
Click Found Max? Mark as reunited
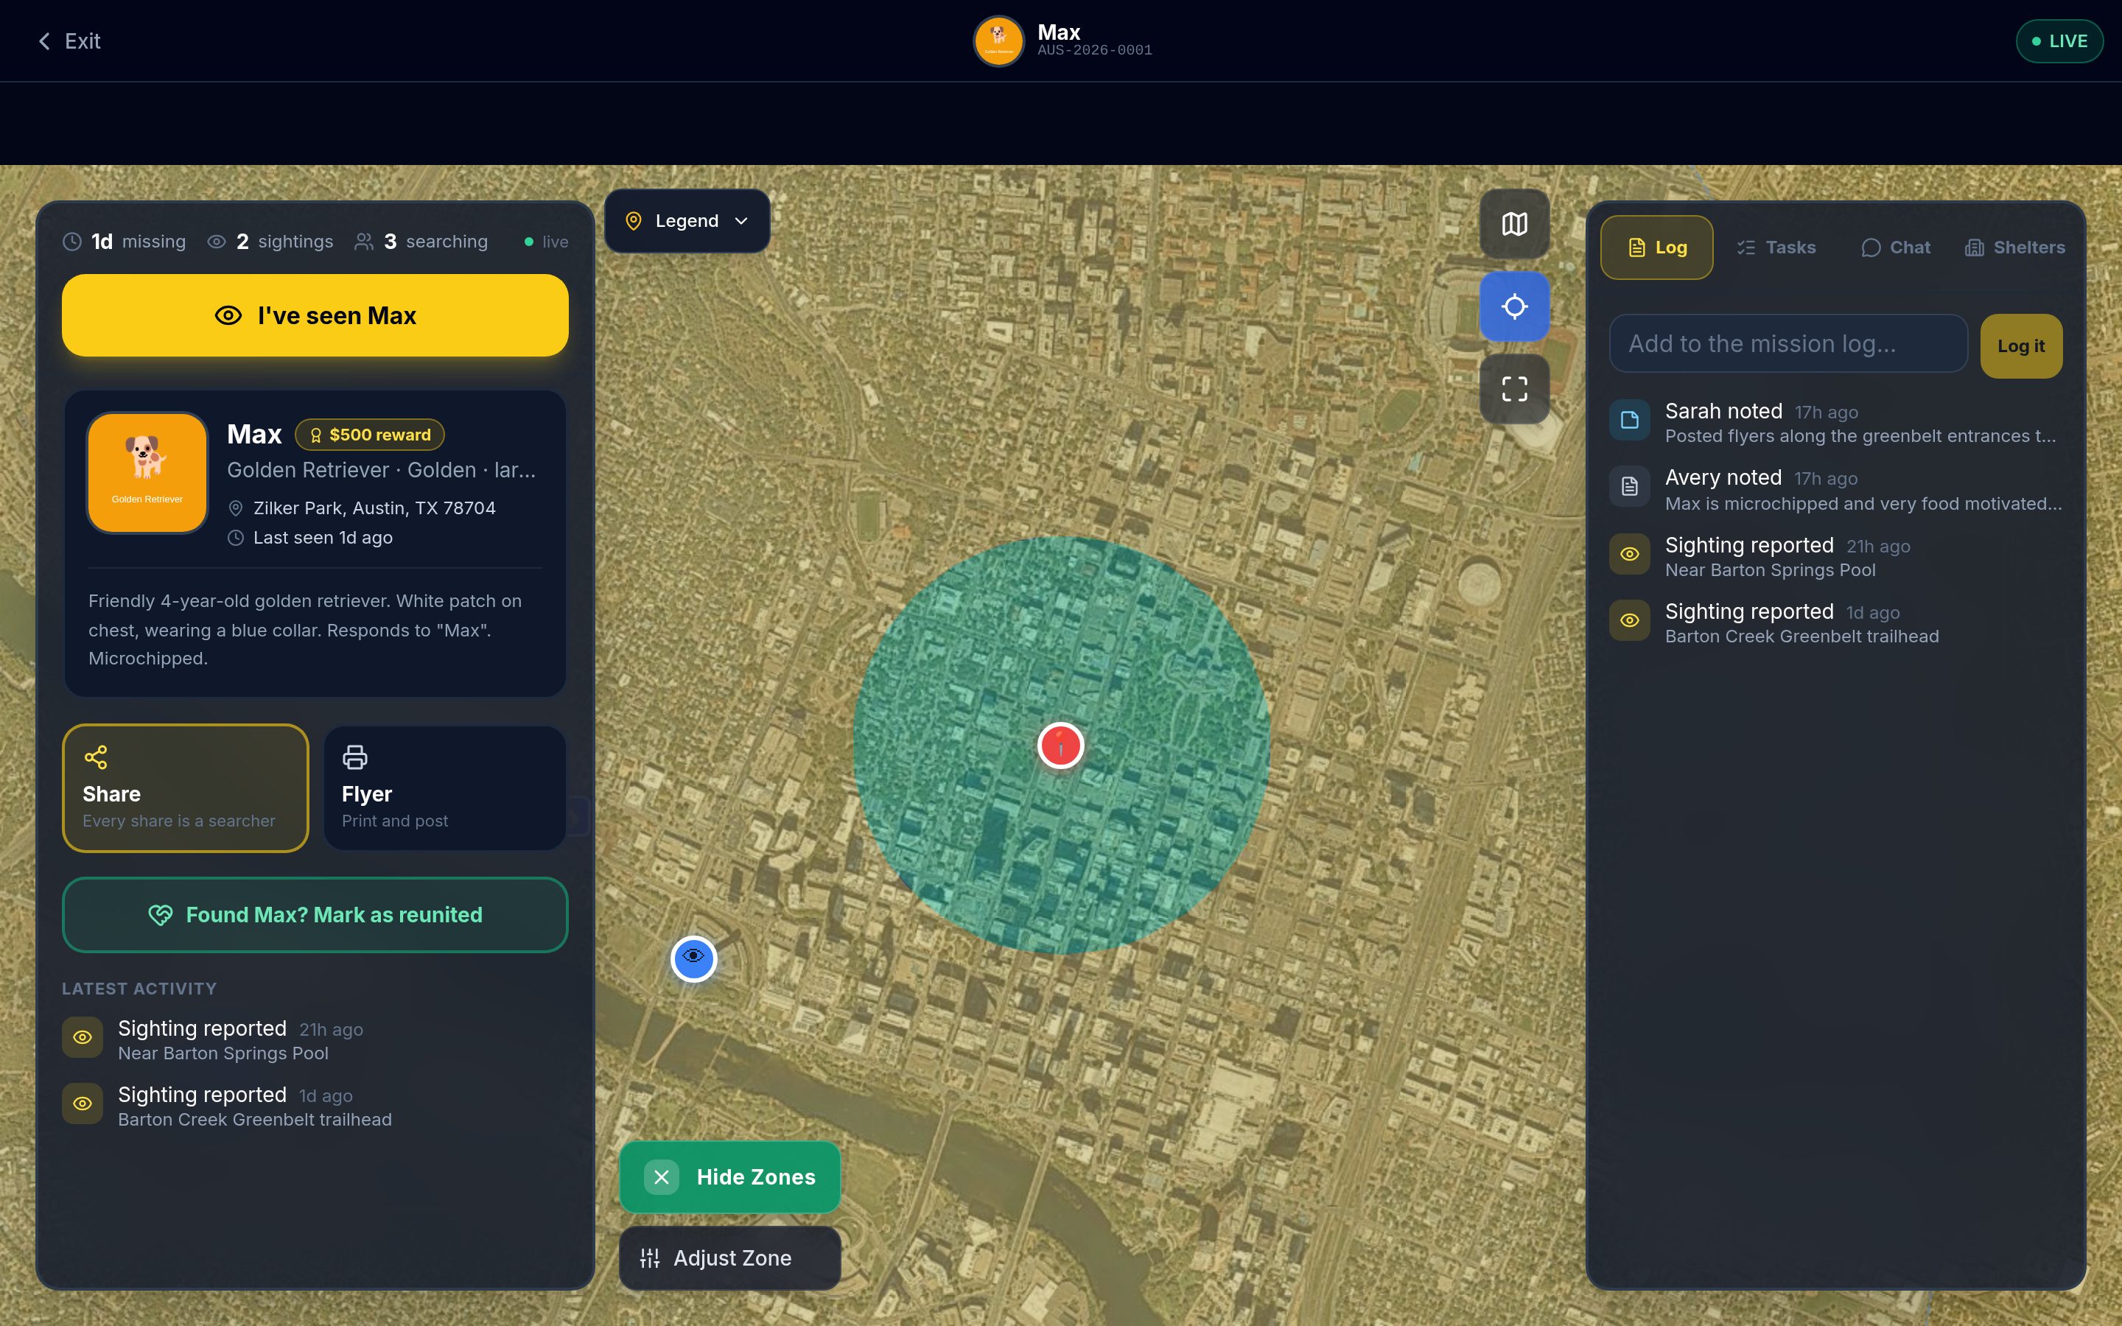(x=315, y=915)
